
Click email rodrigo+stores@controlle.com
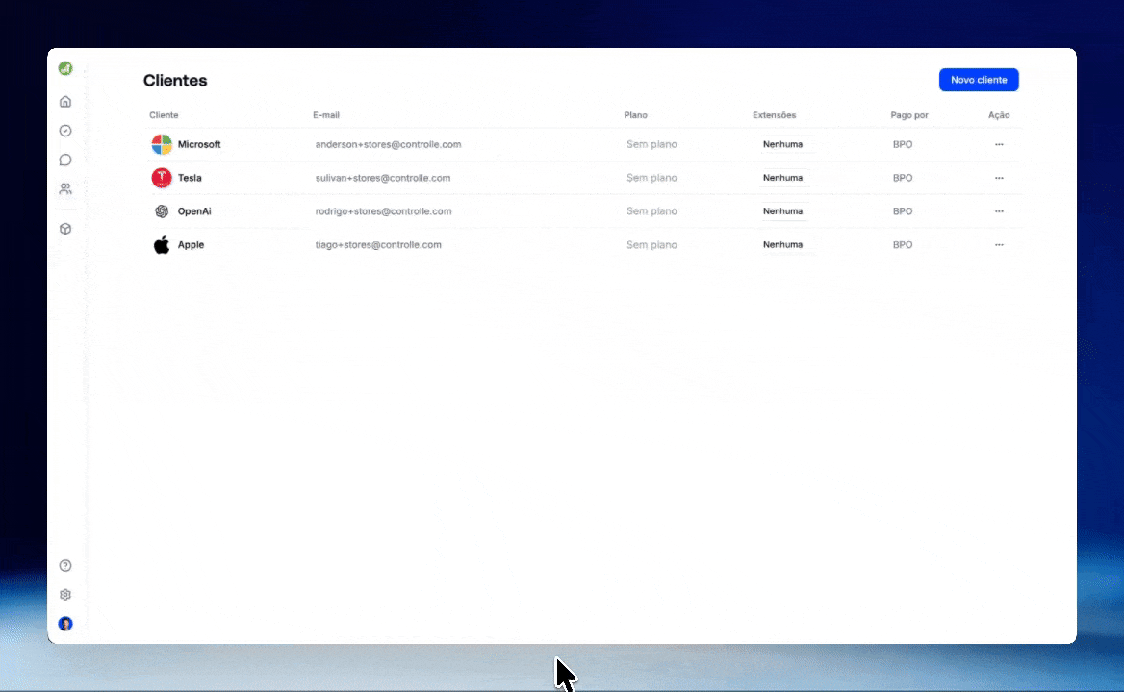(384, 211)
